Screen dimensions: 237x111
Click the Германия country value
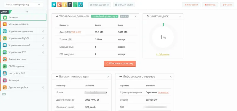[151, 92]
